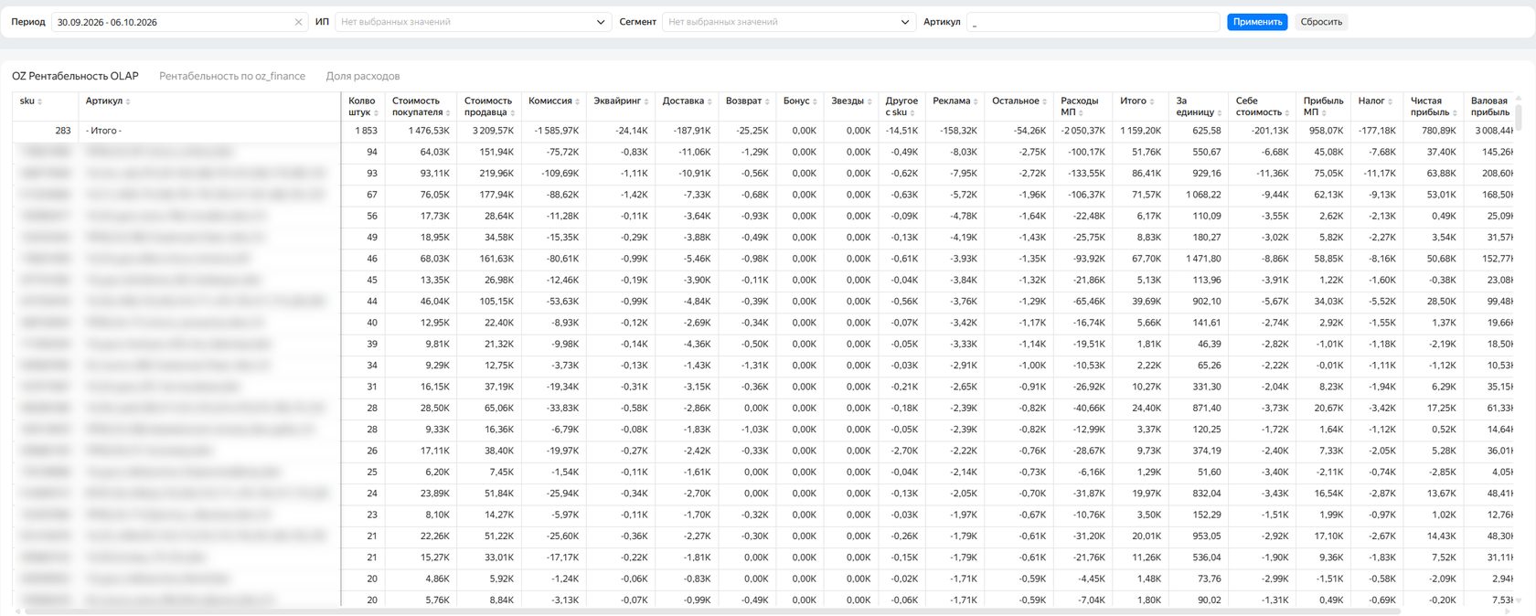1536x616 pixels.
Task: Open the ИП filter dropdown
Action: (473, 22)
